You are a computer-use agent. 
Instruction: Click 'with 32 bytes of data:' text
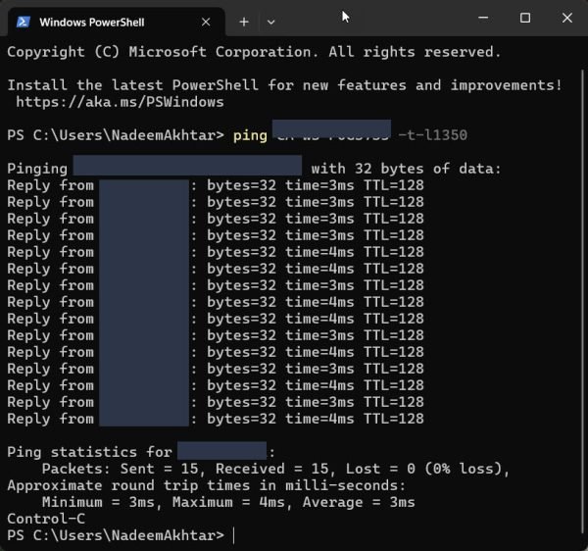click(406, 169)
